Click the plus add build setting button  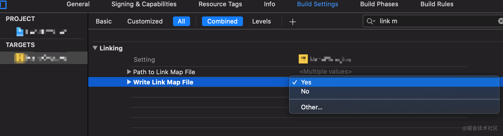coord(292,22)
